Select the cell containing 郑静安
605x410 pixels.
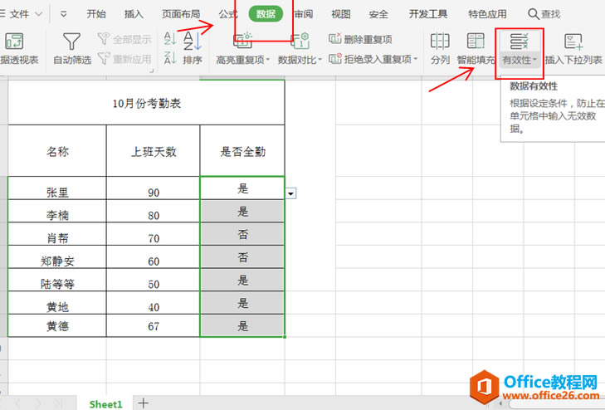[57, 257]
